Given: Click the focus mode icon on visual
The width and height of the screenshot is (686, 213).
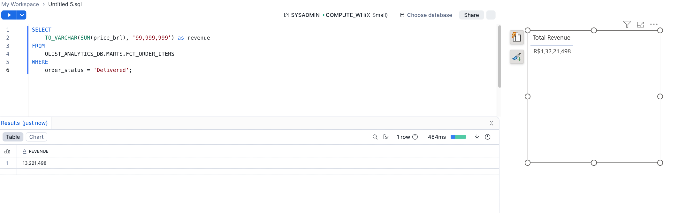Looking at the screenshot, I should [640, 24].
